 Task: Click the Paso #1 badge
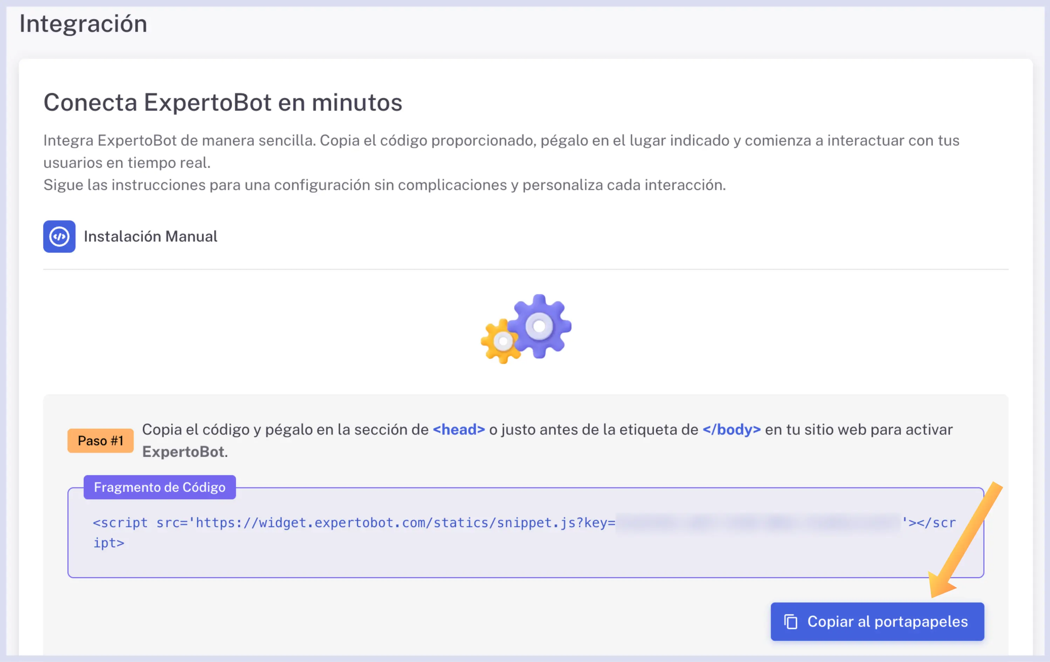pos(100,441)
